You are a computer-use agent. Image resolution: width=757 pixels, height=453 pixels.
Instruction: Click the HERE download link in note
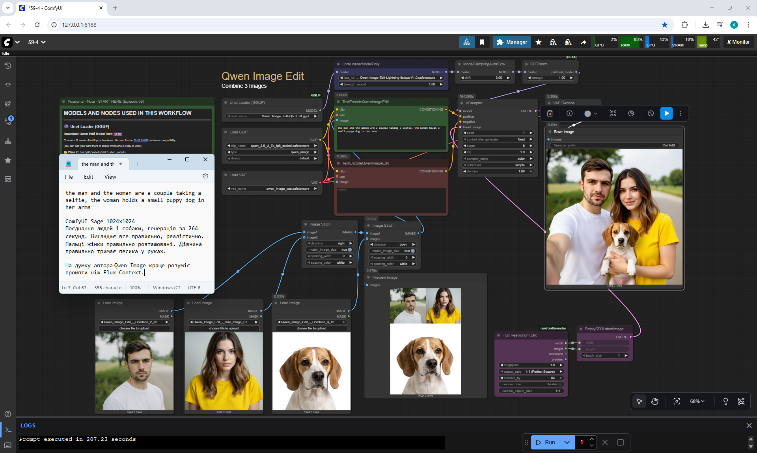(118, 134)
